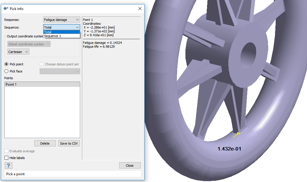Click the Pick Info window title icon

pos(6,9)
